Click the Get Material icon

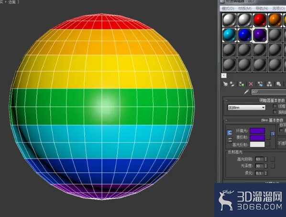pyautogui.click(x=226, y=84)
